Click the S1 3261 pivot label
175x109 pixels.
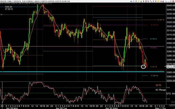(154, 76)
